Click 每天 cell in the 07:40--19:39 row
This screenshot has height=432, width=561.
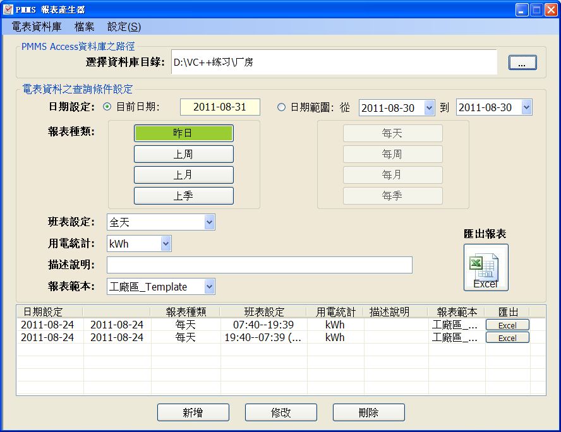point(186,325)
